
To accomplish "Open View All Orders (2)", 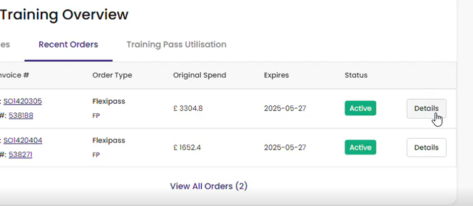I will click(x=209, y=186).
